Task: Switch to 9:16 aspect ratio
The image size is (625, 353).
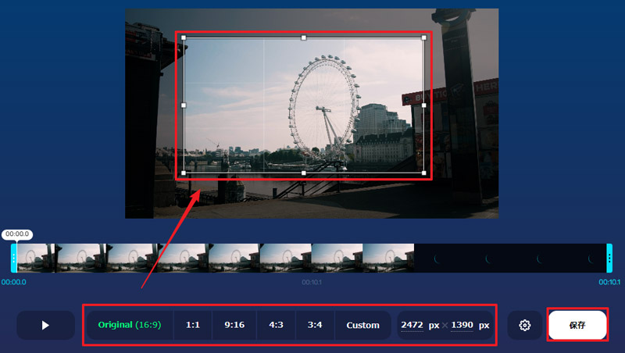Action: pyautogui.click(x=235, y=325)
